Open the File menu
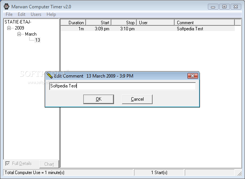The width and height of the screenshot is (245, 179). (9, 14)
